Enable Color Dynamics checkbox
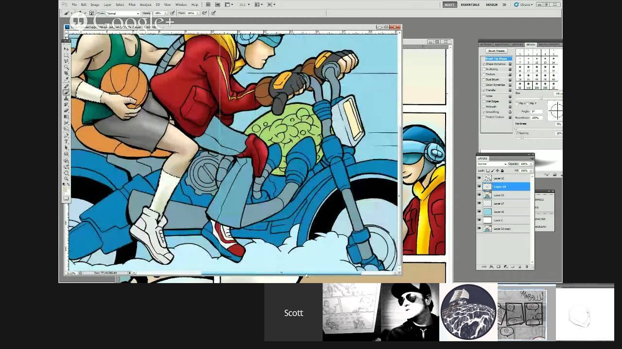 [x=484, y=85]
